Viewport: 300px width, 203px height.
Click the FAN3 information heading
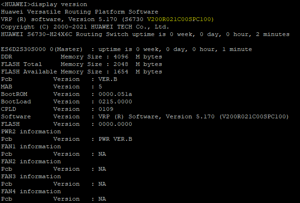click(x=34, y=176)
